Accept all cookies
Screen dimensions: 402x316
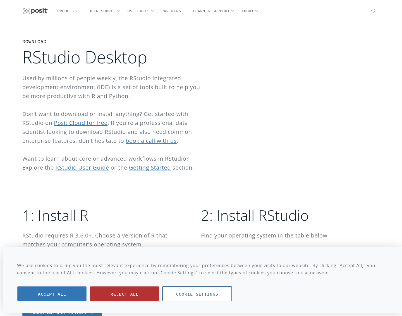(x=52, y=294)
